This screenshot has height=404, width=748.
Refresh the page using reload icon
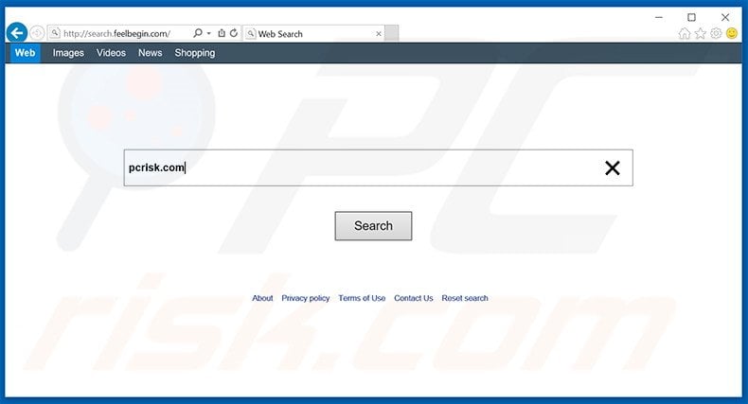(x=234, y=33)
